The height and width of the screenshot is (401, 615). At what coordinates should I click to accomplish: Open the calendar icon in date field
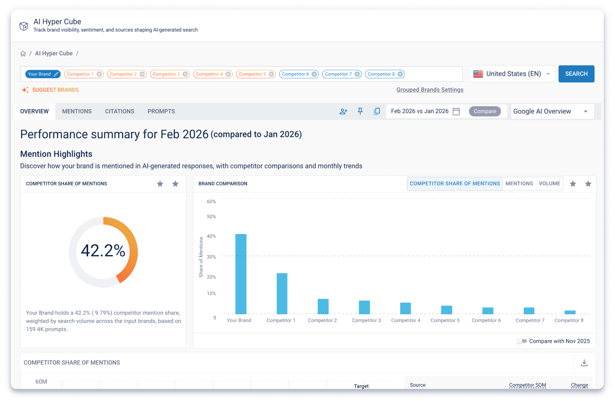(x=456, y=111)
